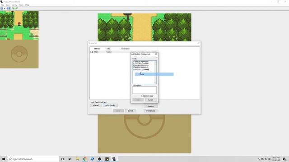Click the Value column header

click(108, 49)
